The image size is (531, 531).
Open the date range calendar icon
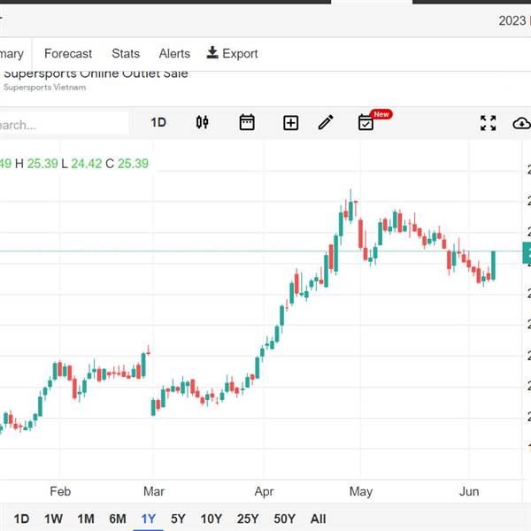click(x=247, y=122)
